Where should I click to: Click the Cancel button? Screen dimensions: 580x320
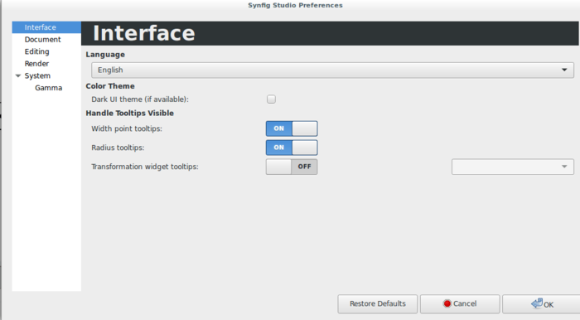(x=460, y=303)
